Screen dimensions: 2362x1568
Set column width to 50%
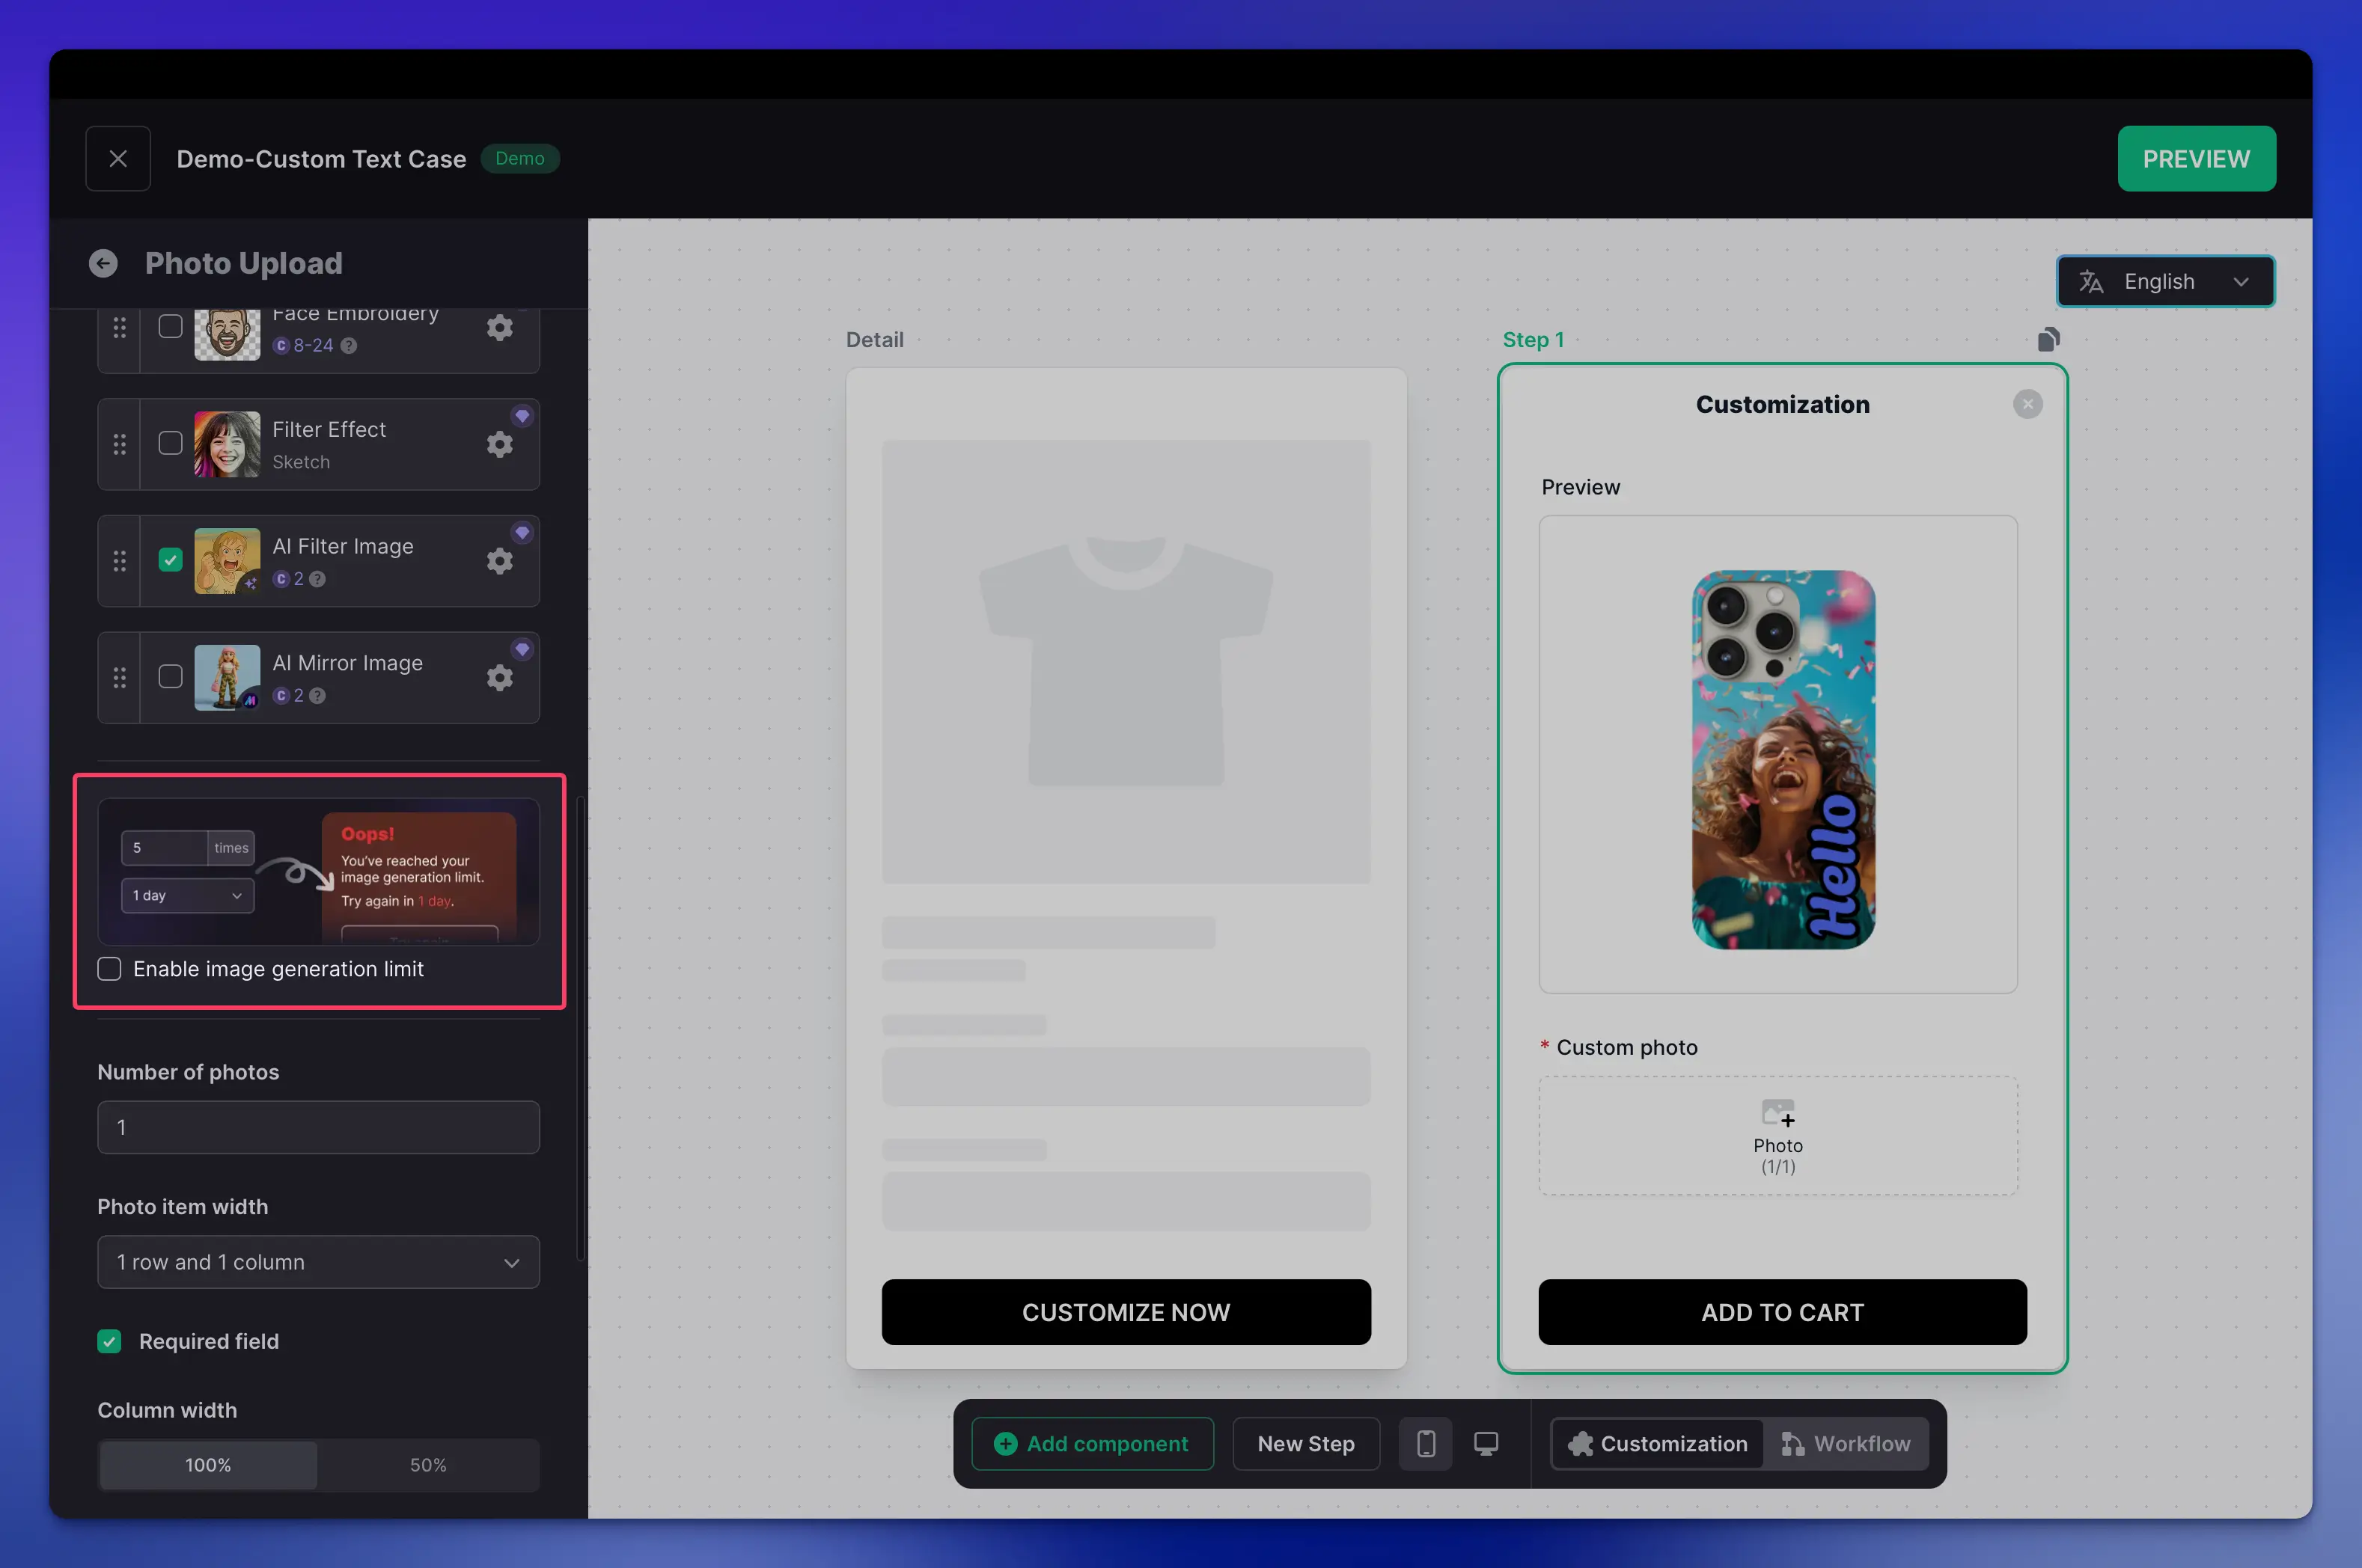click(x=428, y=1465)
